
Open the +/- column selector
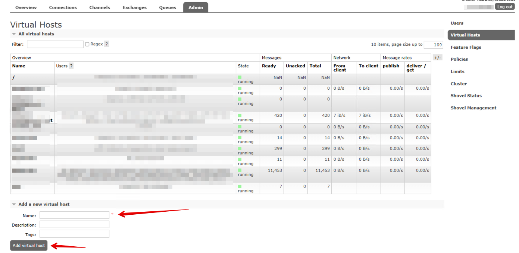pyautogui.click(x=438, y=58)
